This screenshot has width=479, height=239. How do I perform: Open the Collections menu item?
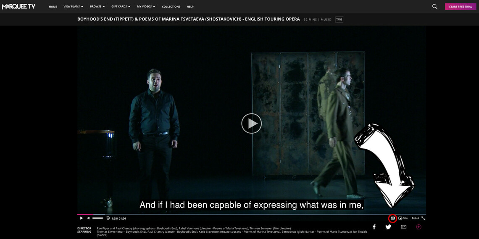tap(171, 7)
